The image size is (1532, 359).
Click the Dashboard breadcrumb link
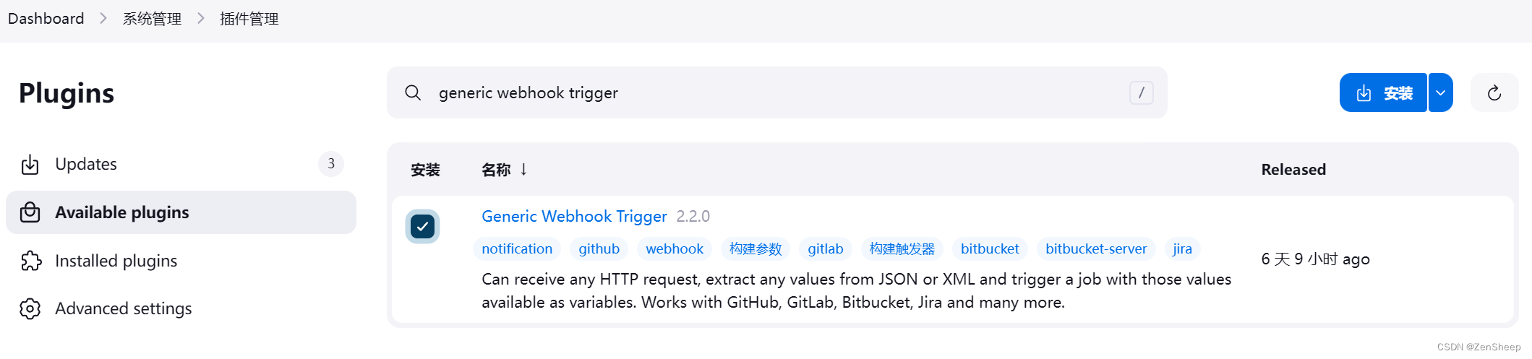coord(46,19)
